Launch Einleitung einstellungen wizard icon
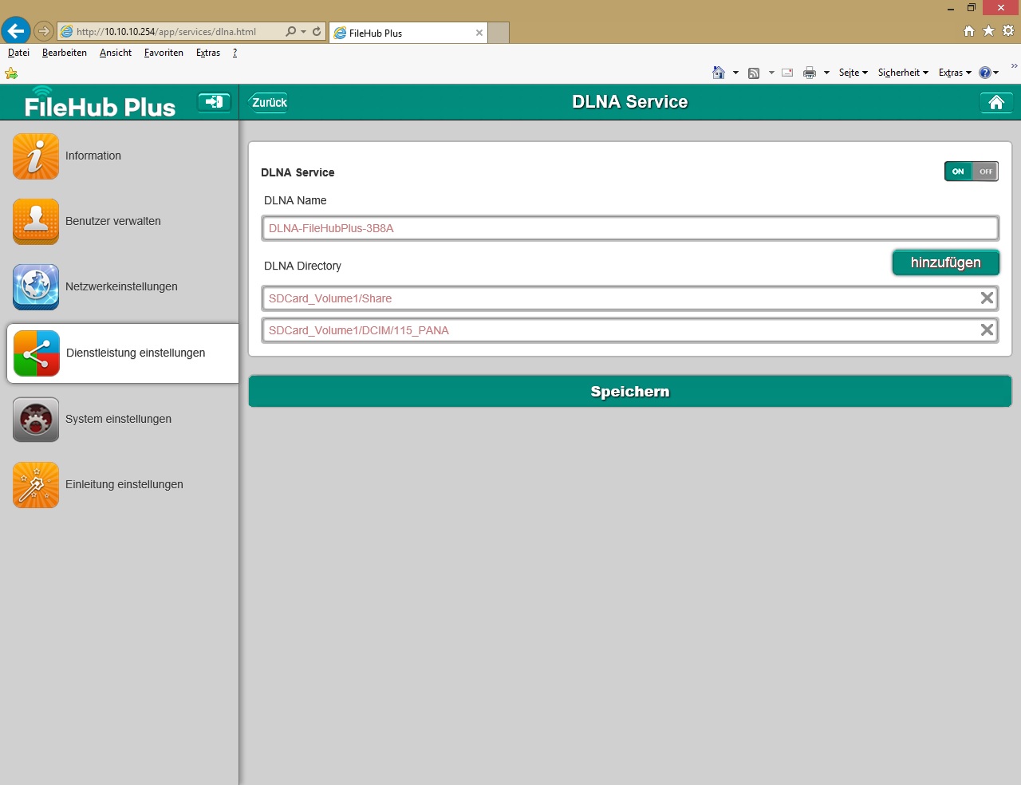Image resolution: width=1021 pixels, height=785 pixels. (x=36, y=485)
